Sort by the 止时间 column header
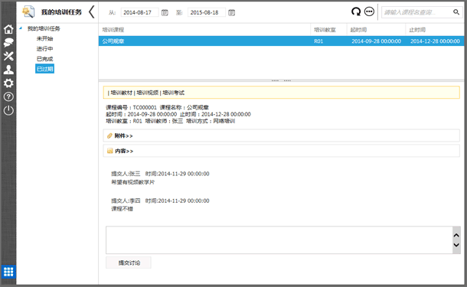467x287 pixels. [435, 30]
